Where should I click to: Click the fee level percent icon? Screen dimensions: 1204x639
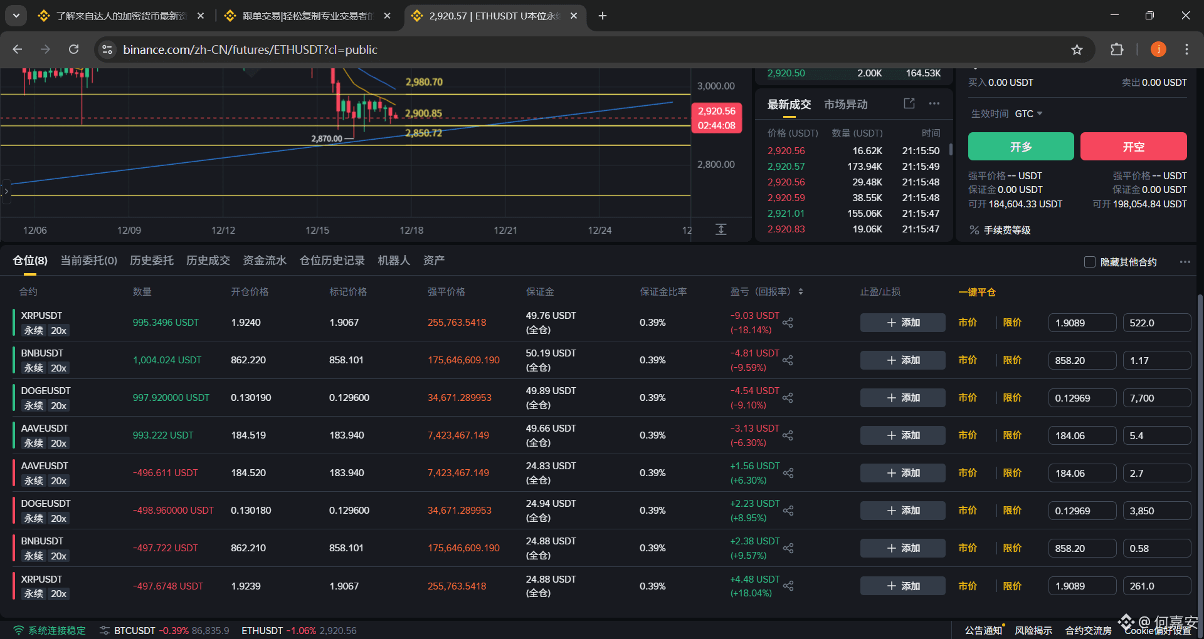click(x=974, y=230)
